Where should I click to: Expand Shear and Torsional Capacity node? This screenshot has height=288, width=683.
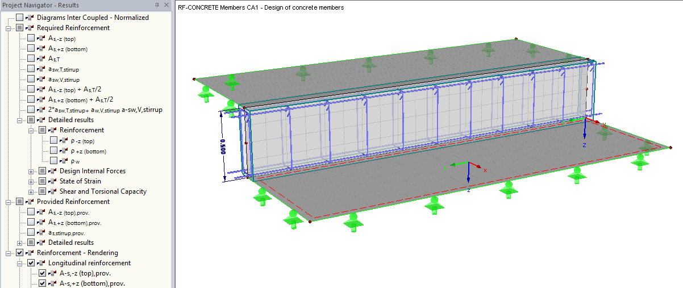pyautogui.click(x=31, y=191)
